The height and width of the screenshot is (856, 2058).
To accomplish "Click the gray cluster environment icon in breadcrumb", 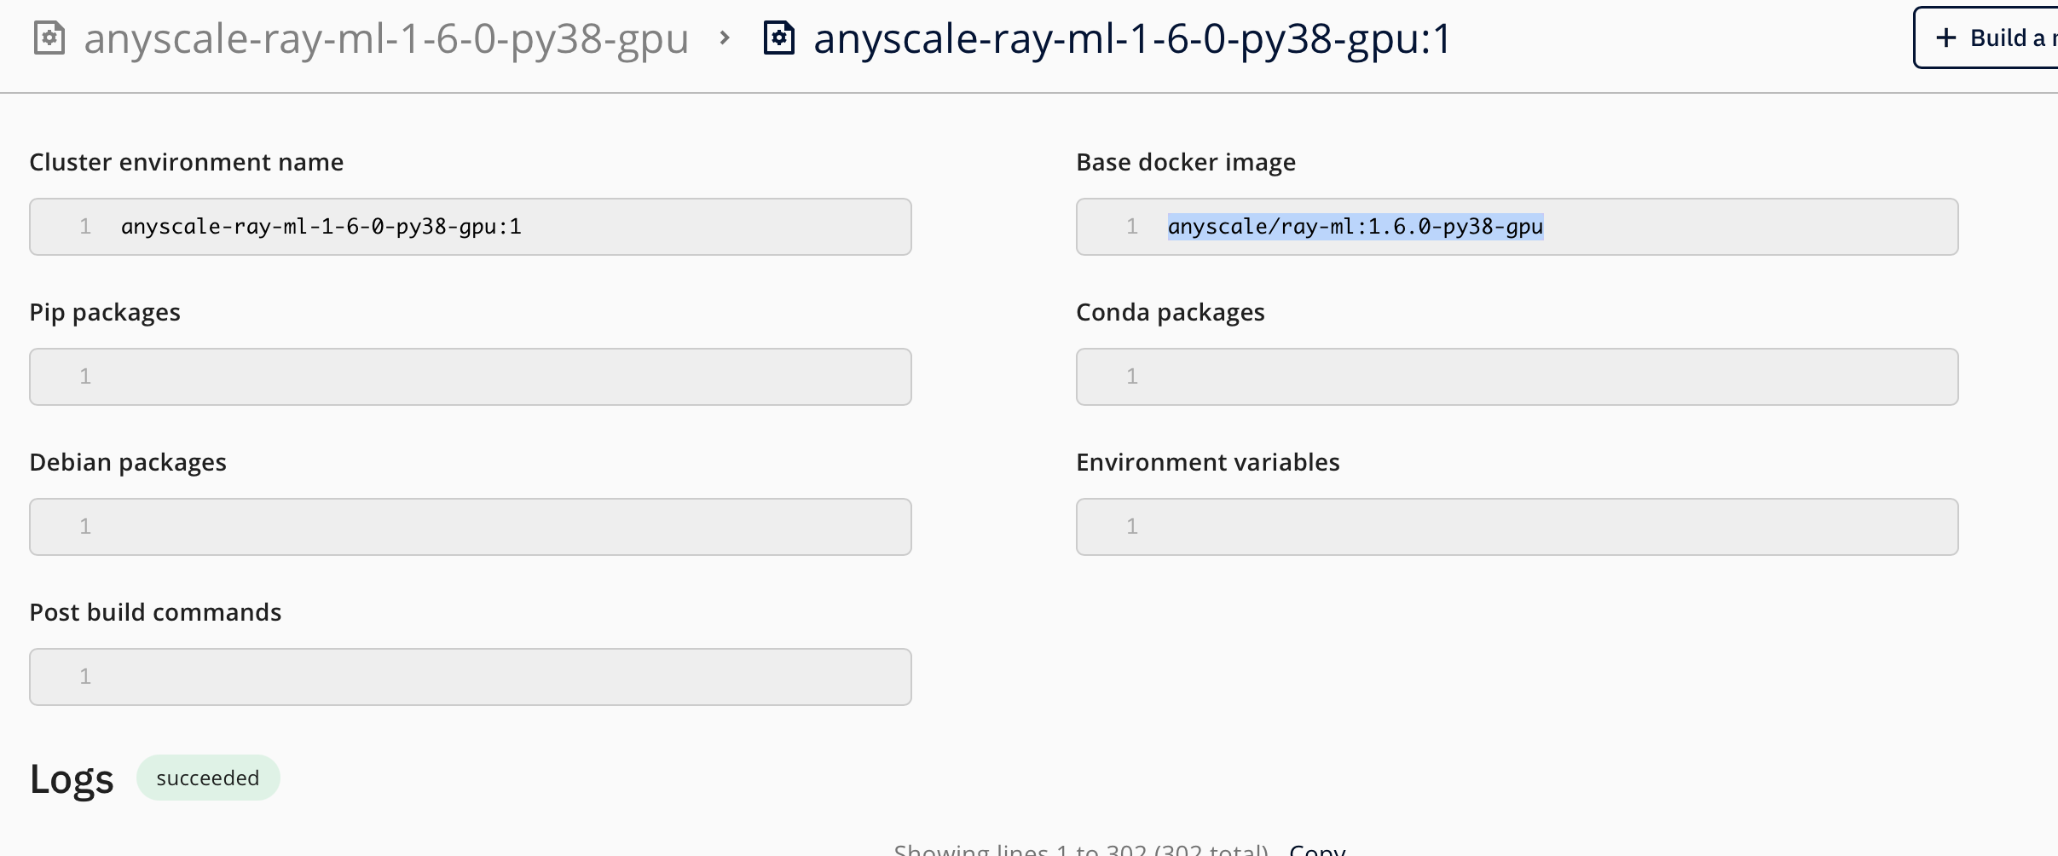I will (x=49, y=38).
